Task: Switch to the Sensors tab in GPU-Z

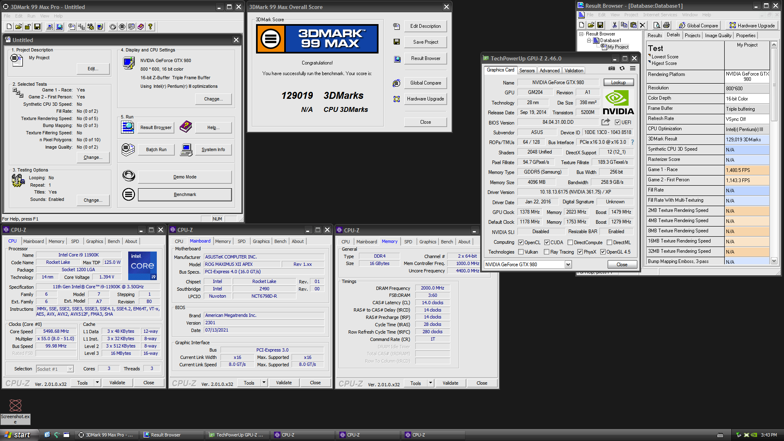Action: [527, 71]
